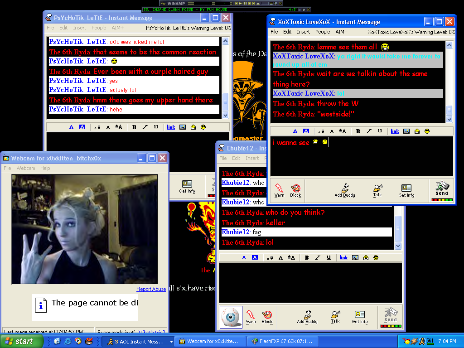
Task: Toggle italic in PsYcHoTik LeTtE message toolbar
Action: pos(145,127)
